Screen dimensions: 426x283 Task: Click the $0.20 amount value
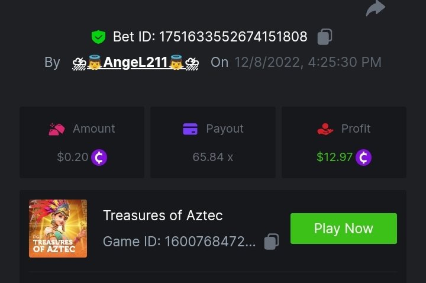pyautogui.click(x=73, y=157)
